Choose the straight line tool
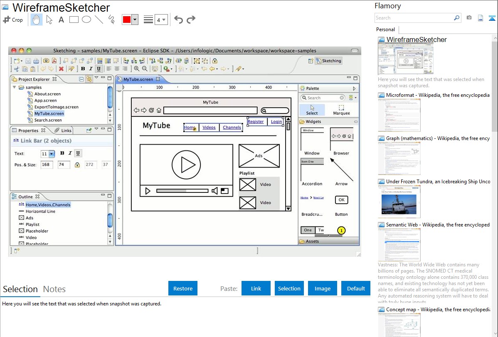Viewport: 498px width, 337px height. pos(99,20)
